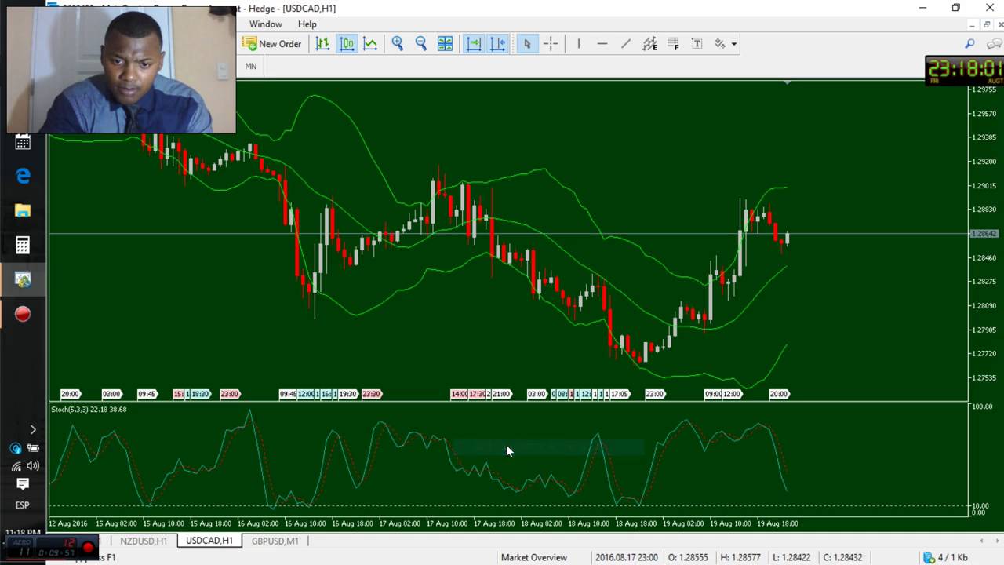Pick the horizontal line drawing tool
The width and height of the screenshot is (1004, 565).
(602, 44)
